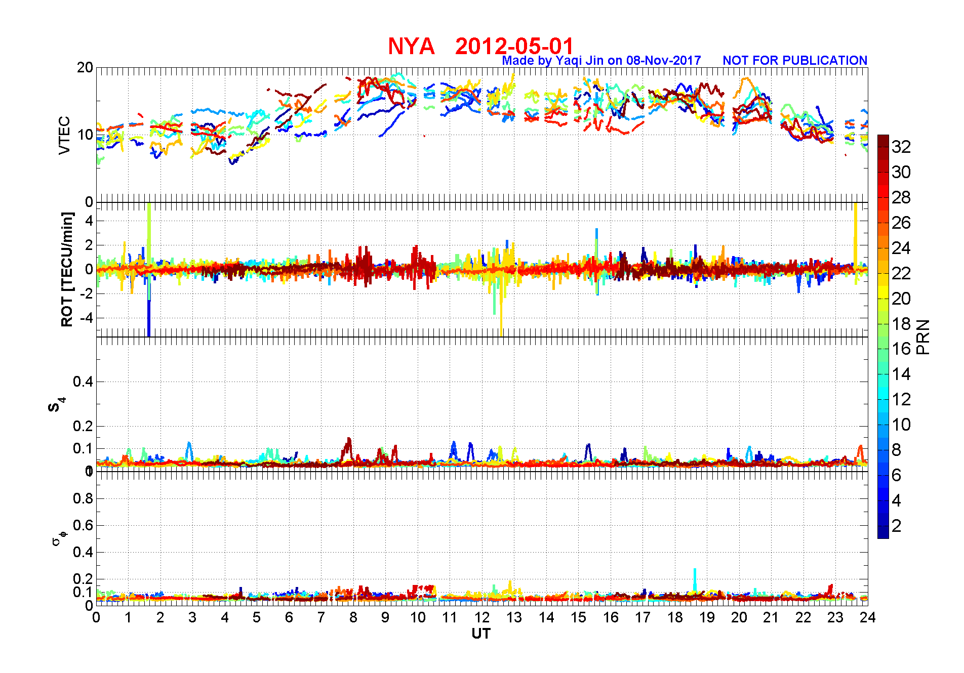Select the "ROT [TECU/min]" axis label
The image size is (964, 673).
pos(67,270)
